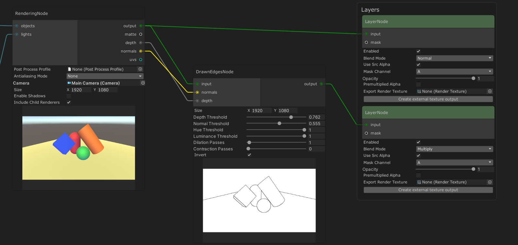Click mask port of first LayerNode
Viewport: 518px width, 245px height.
pos(366,42)
